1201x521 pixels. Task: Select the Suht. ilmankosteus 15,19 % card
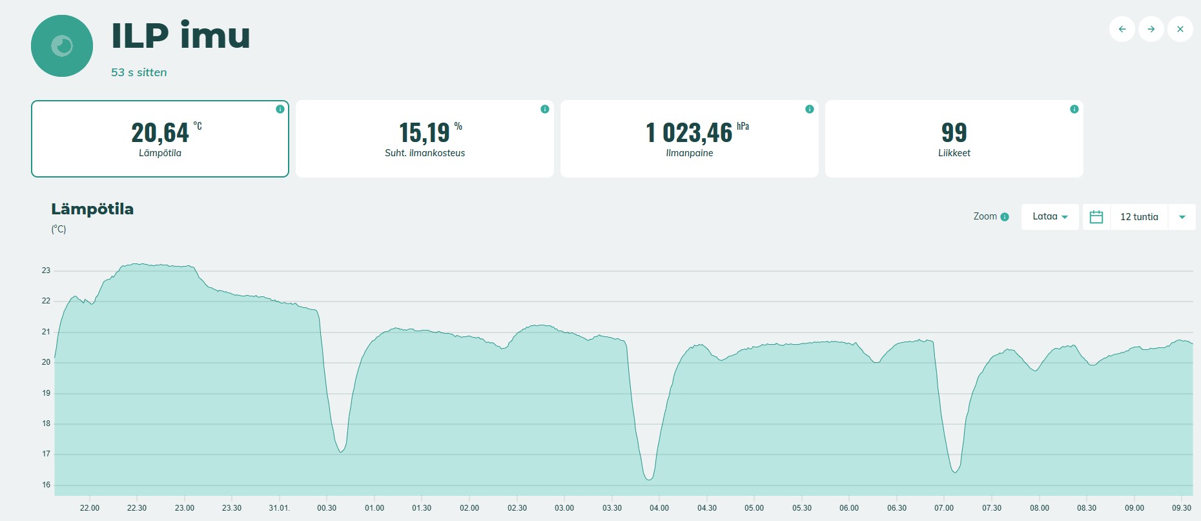point(425,139)
